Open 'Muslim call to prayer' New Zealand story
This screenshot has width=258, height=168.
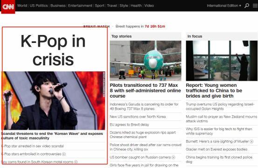222,119
